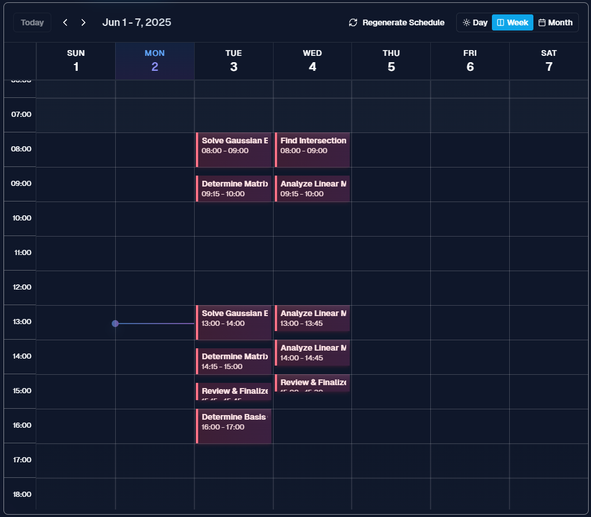This screenshot has height=517, width=591.
Task: Click Regenerate Schedule button
Action: click(x=396, y=22)
